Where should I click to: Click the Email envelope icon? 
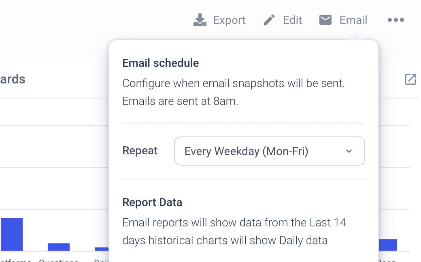pyautogui.click(x=325, y=20)
